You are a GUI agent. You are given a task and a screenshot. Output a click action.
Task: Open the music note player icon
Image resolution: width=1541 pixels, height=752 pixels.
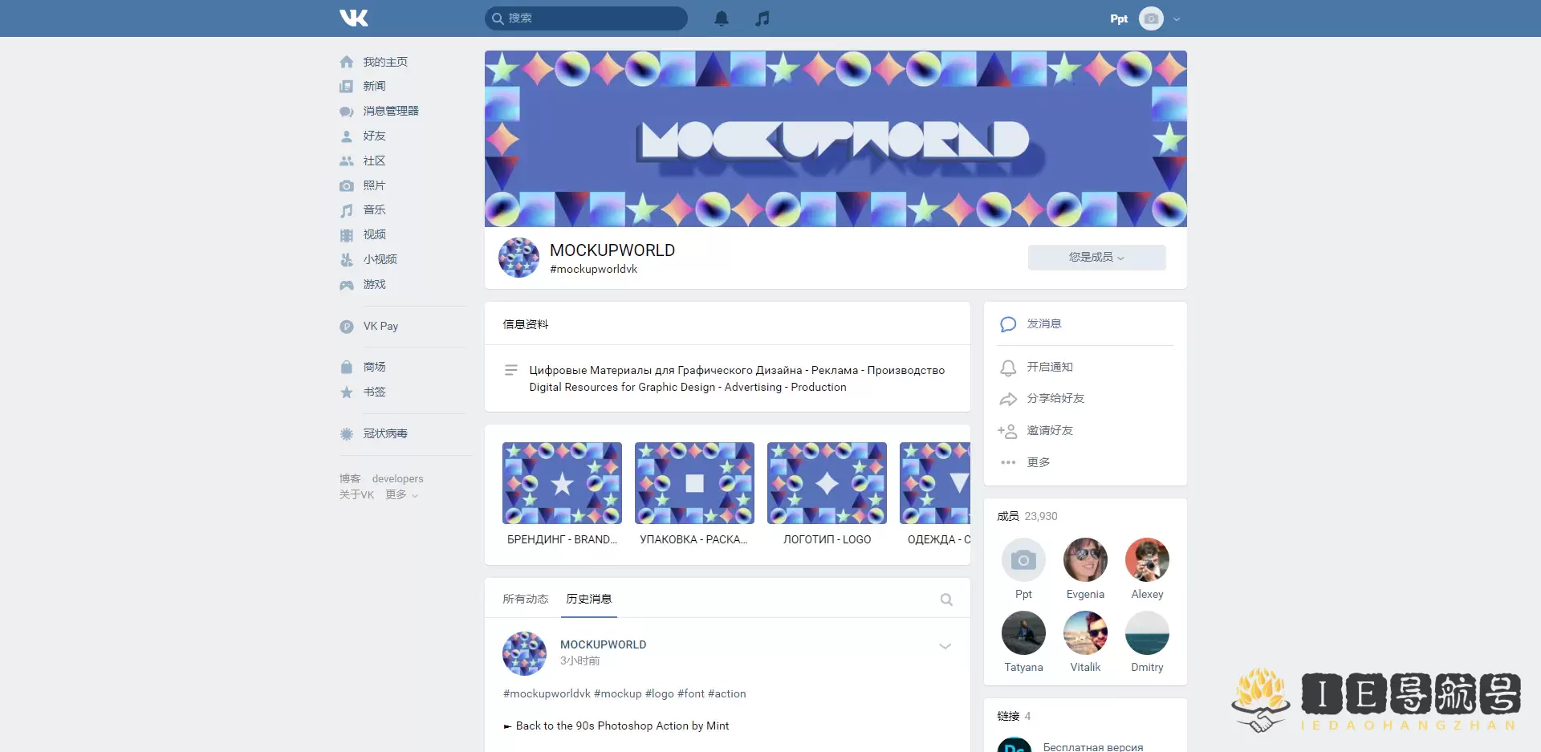point(762,18)
